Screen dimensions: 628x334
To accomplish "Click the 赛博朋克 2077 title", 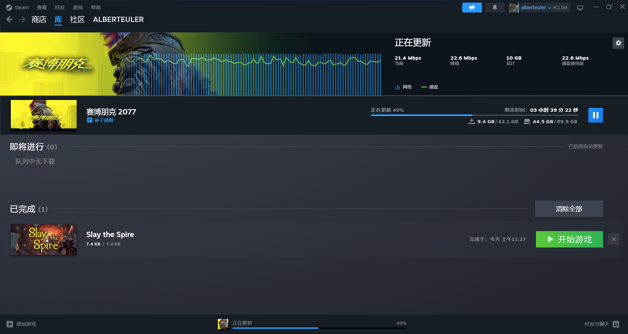I will click(111, 112).
